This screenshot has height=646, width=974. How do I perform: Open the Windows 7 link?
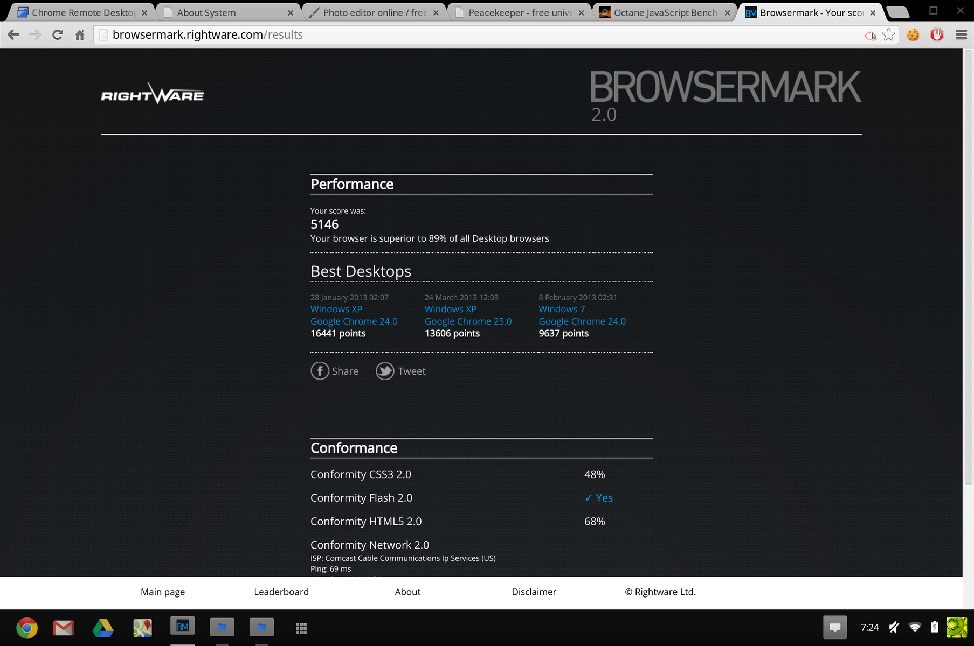click(x=562, y=309)
